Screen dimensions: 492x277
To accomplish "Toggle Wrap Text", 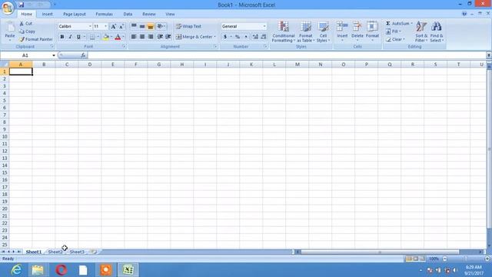I will click(x=188, y=26).
